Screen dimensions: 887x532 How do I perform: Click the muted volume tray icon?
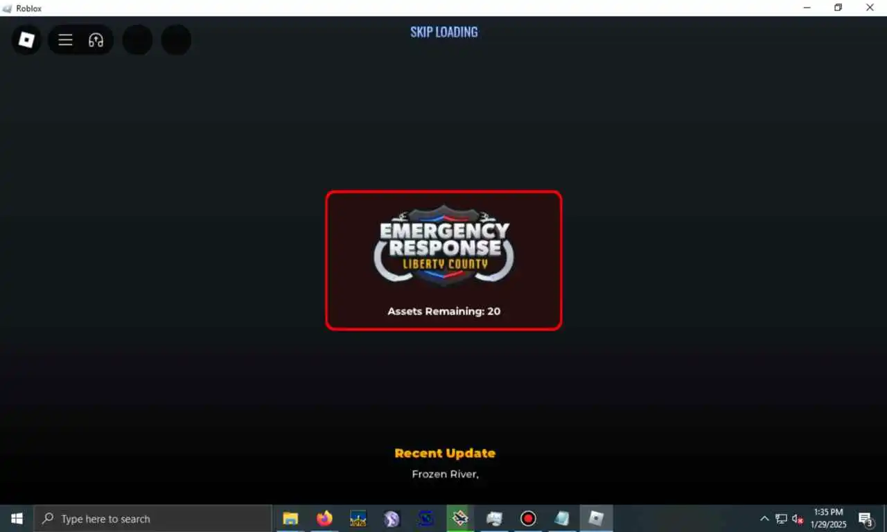coord(798,518)
